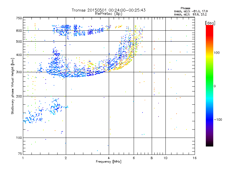
Task: Click the y-axis tick label "400"
Action: pos(19,55)
